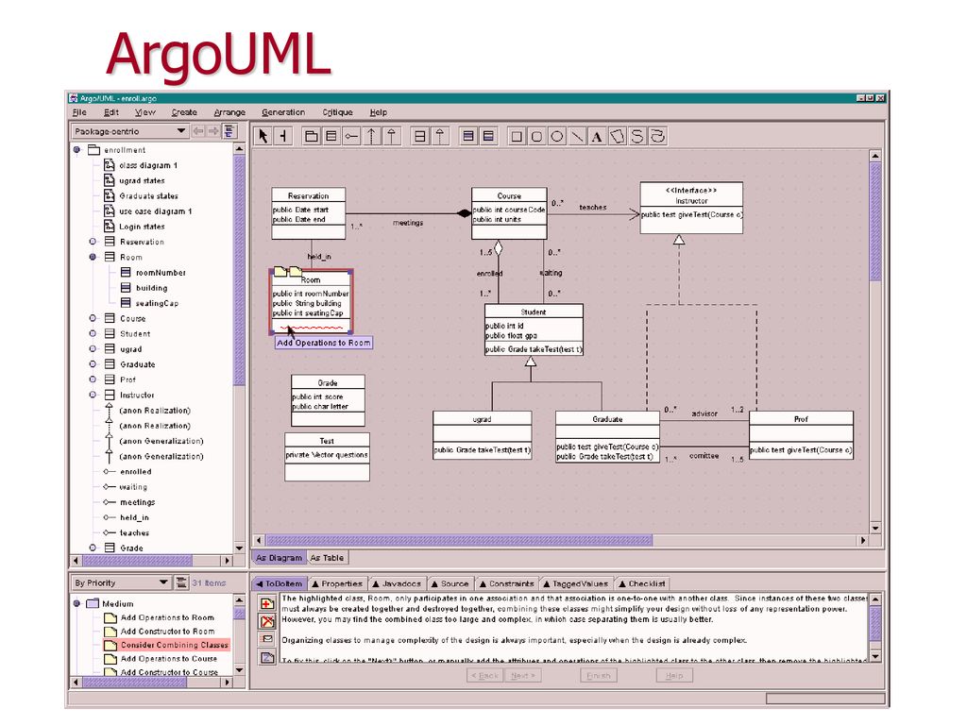
Task: Select the text annotation tool
Action: [x=597, y=136]
